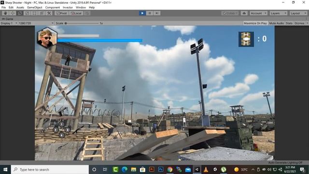Open the Display 1 dropdown
The height and width of the screenshot is (174, 309).
point(9,23)
